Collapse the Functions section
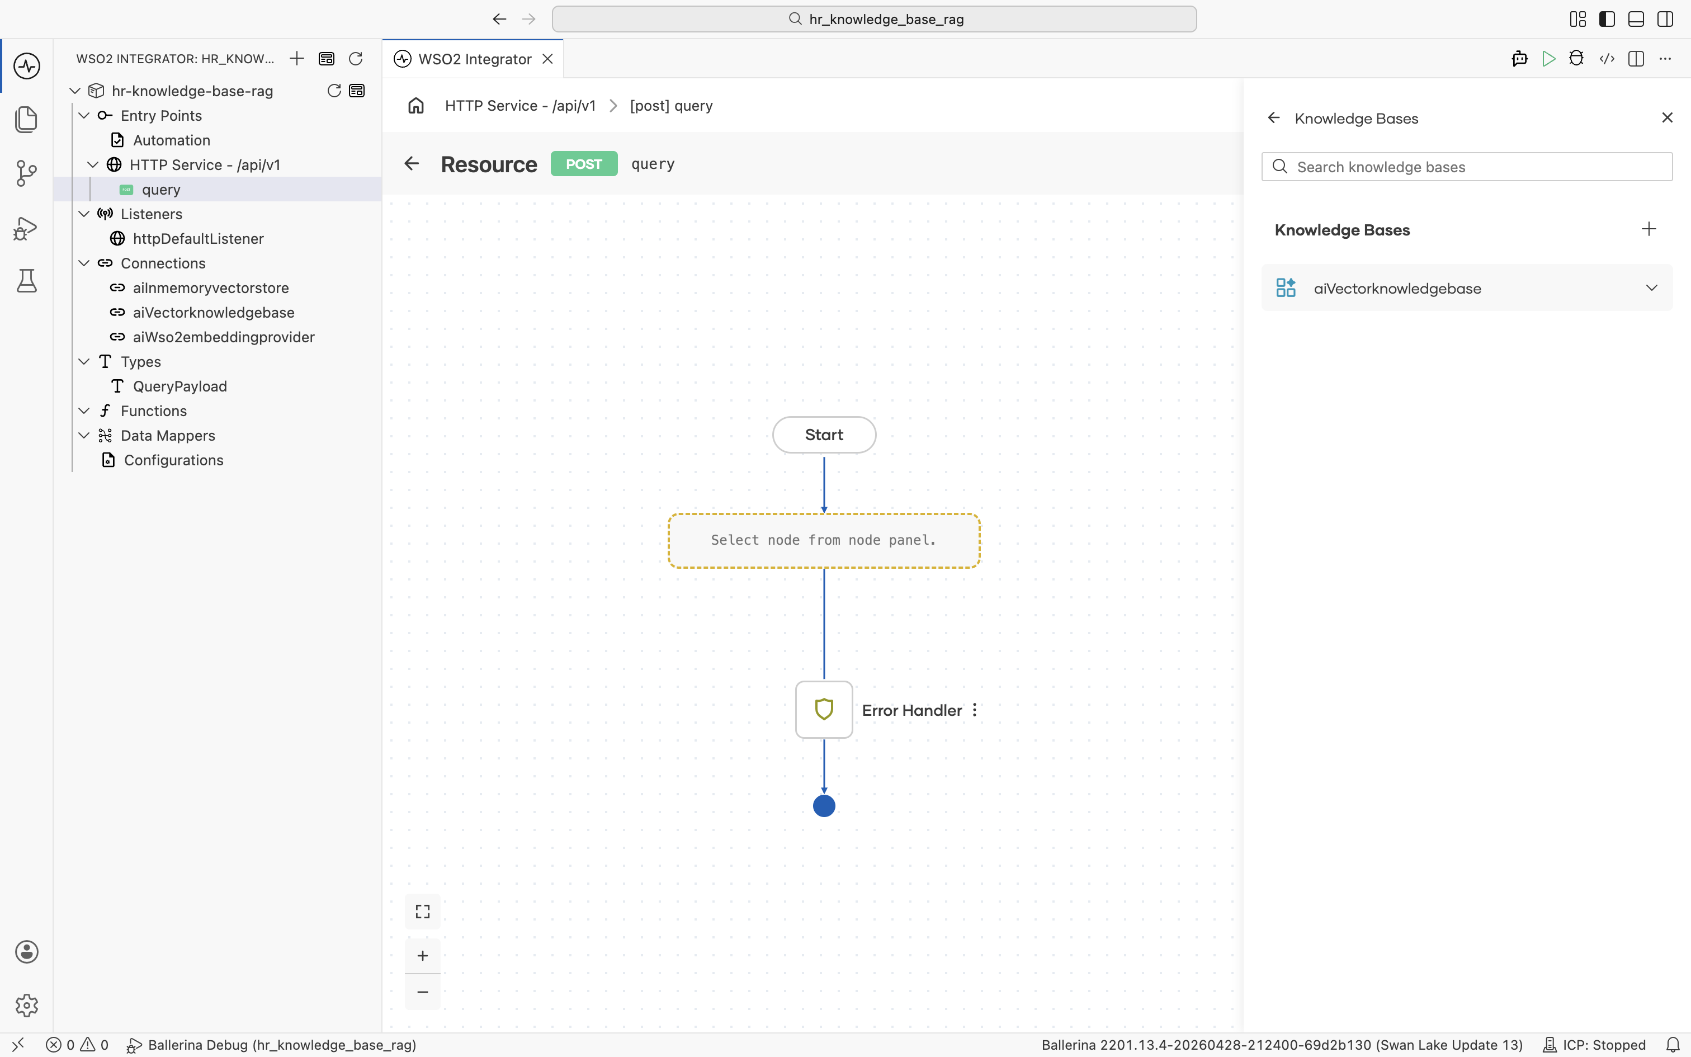Image resolution: width=1691 pixels, height=1057 pixels. pyautogui.click(x=84, y=411)
